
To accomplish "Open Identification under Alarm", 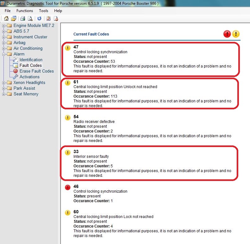I will coord(31,60).
